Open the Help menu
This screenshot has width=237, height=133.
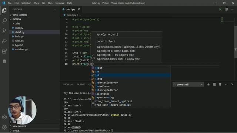pyautogui.click(x=70, y=3)
